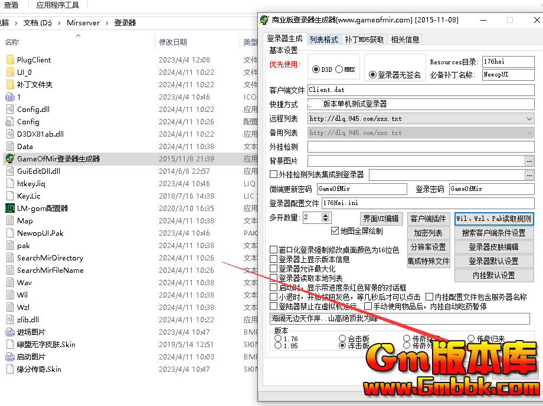Expand the 远程列表 URL dropdown

click(529, 119)
